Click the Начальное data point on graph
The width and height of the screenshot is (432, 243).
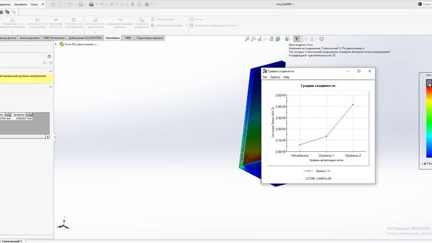(300, 144)
